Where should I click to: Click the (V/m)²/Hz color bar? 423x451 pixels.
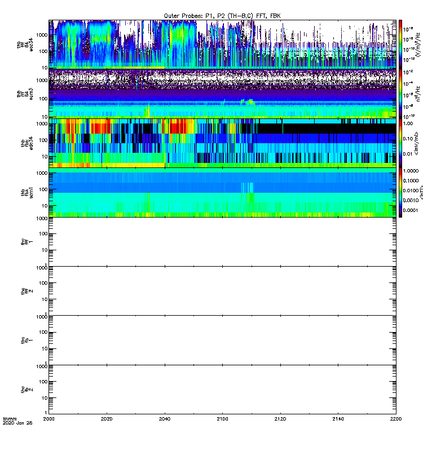400,44
